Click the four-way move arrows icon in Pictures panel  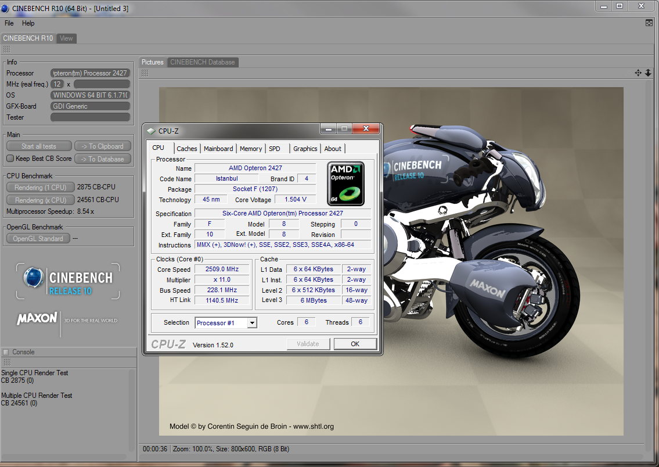pos(638,73)
